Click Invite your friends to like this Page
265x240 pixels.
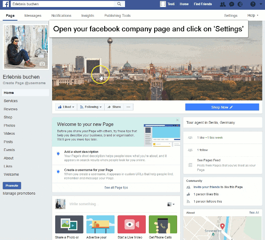click(218, 187)
